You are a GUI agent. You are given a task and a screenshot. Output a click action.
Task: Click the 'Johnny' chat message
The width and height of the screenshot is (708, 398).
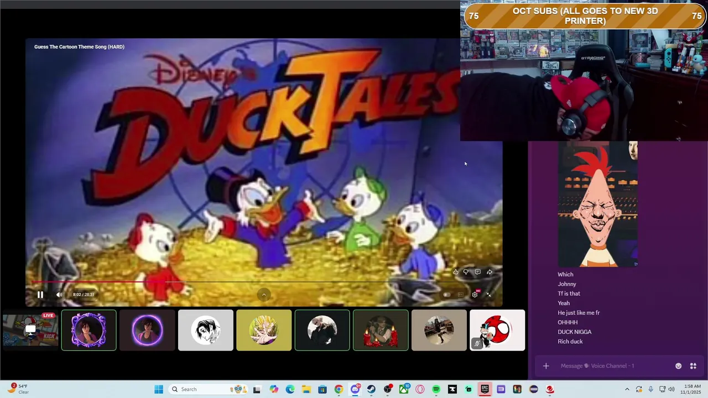coord(567,284)
